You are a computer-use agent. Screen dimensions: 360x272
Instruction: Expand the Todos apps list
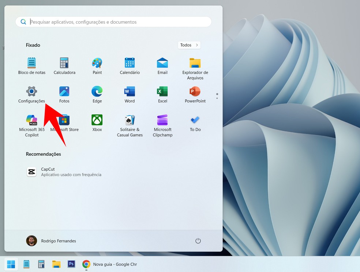189,45
